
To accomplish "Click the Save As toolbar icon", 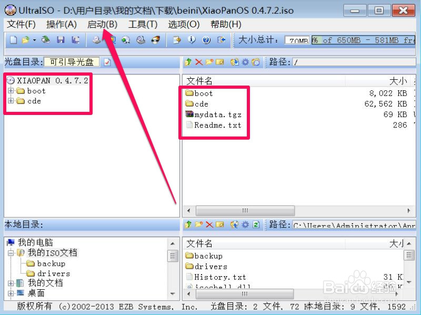I will [75, 40].
